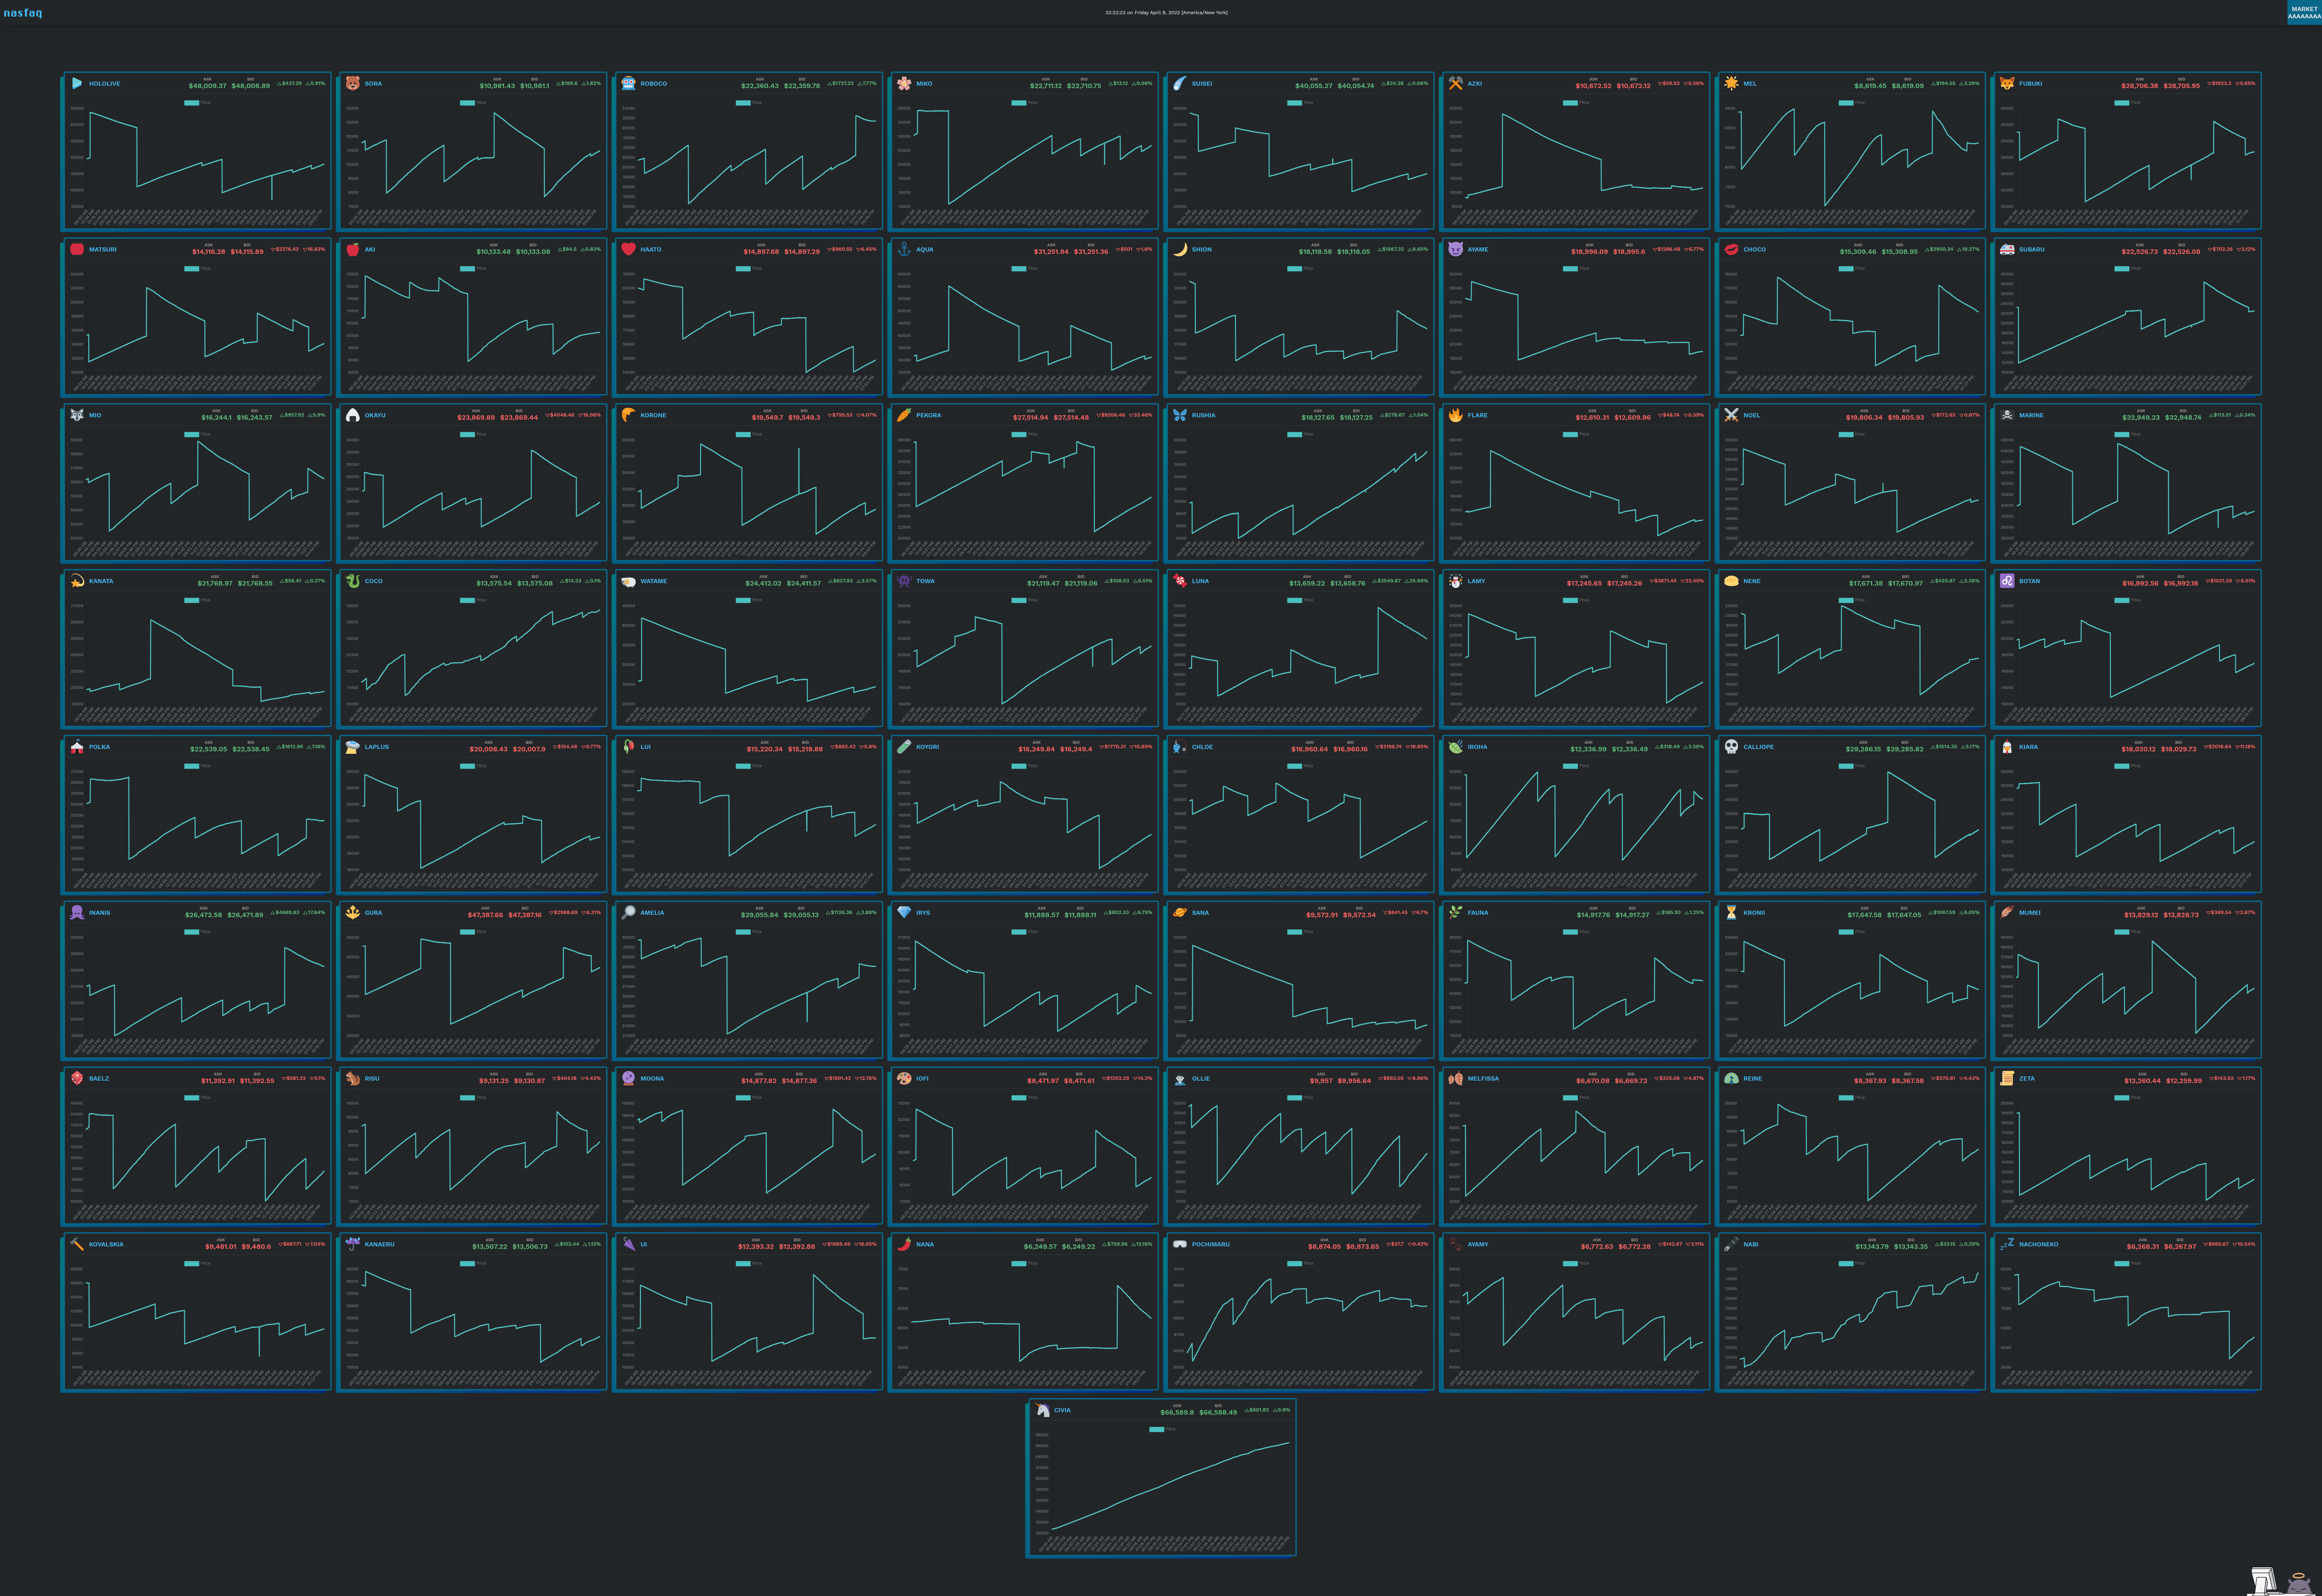
Task: Toggle the Price legend on FAUNA chart
Action: [x=1576, y=932]
